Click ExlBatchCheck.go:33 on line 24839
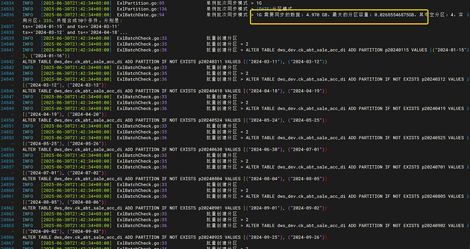 coord(142,38)
